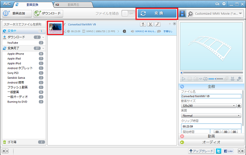Screen dimensions: 246x155
Task: Click the アップグレード upgrade button
Action: (x=201, y=151)
